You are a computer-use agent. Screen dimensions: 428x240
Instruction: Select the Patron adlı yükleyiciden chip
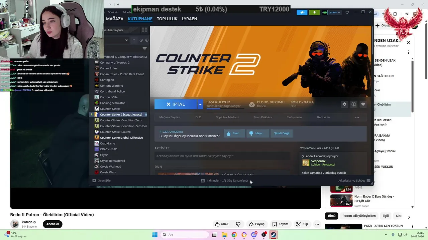point(359,216)
